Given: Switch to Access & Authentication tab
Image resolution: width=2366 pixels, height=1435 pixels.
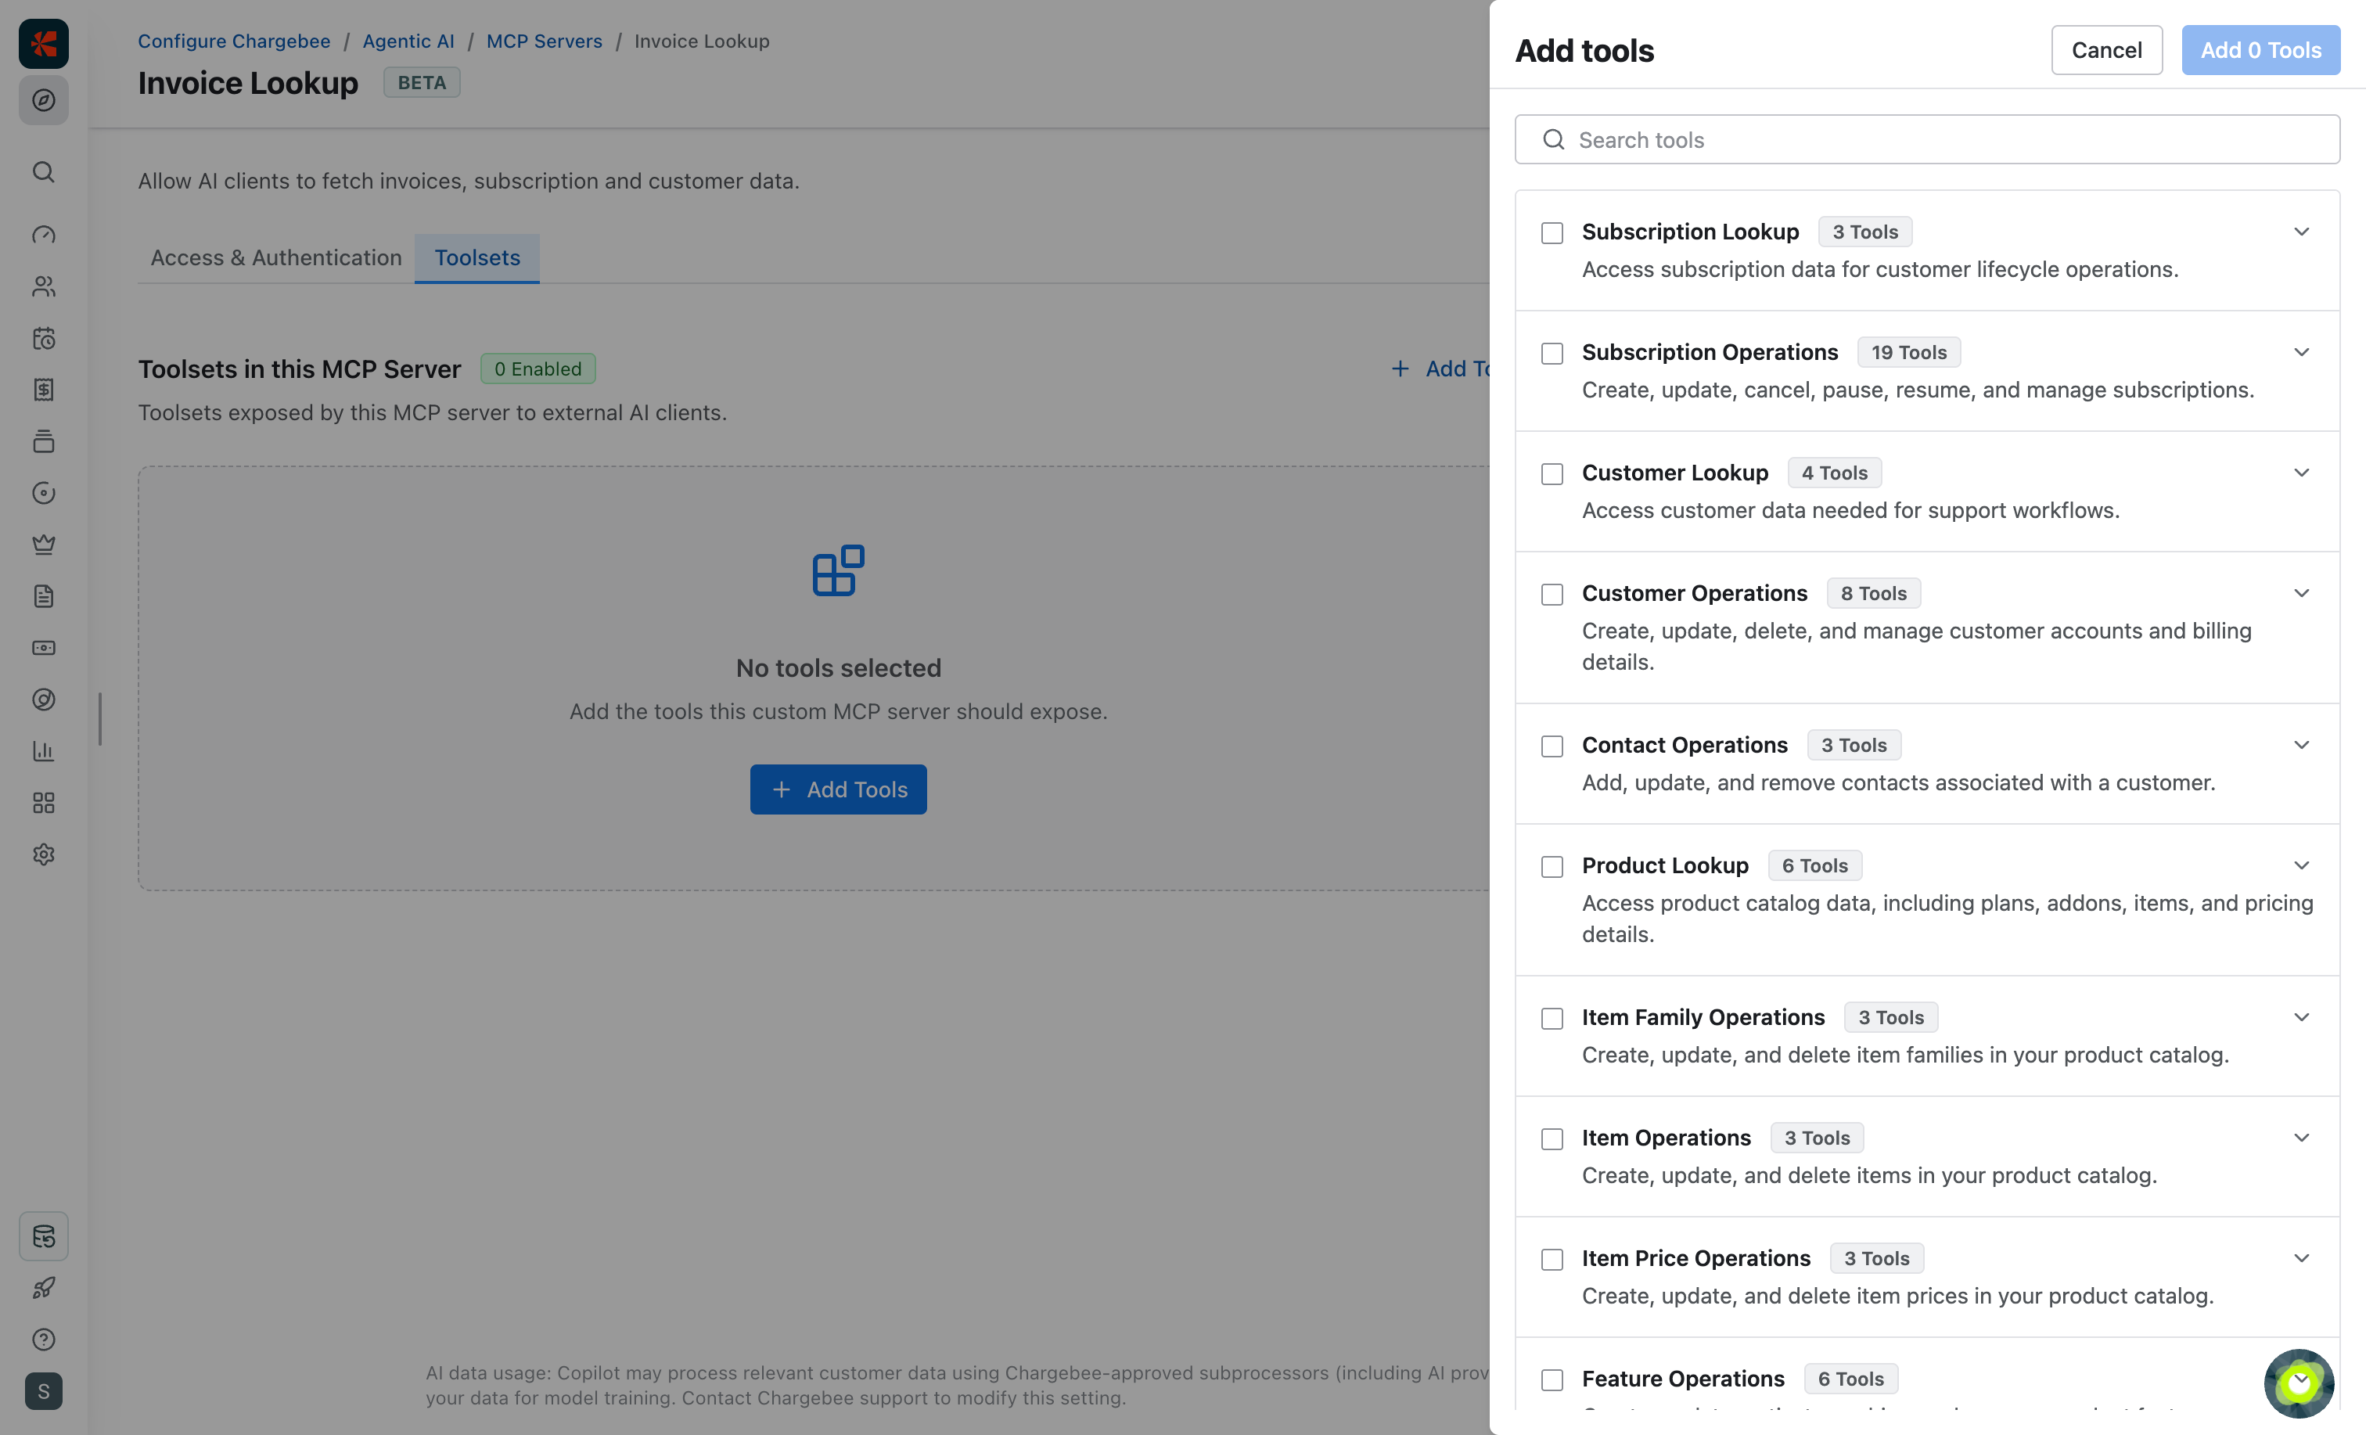Looking at the screenshot, I should click(x=276, y=257).
